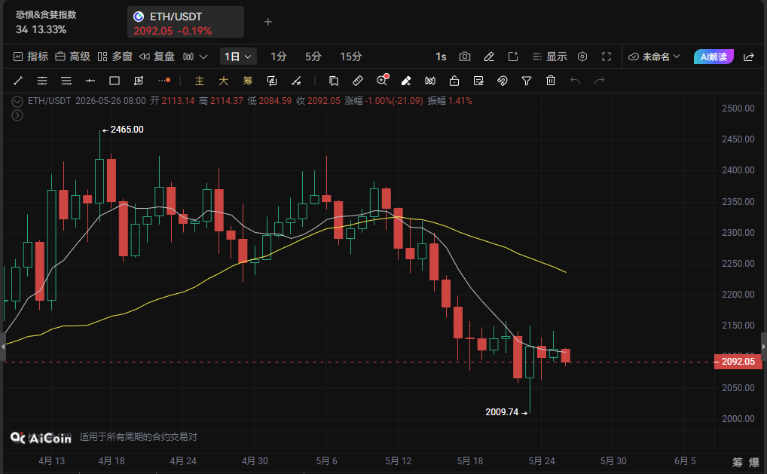Select the horizontal lines group tool
Screen dimensions: 767x474
point(66,81)
